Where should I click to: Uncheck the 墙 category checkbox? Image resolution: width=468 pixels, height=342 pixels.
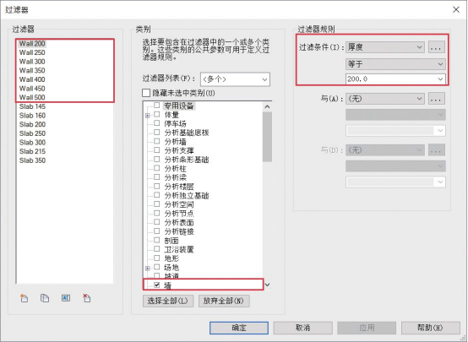pos(156,285)
